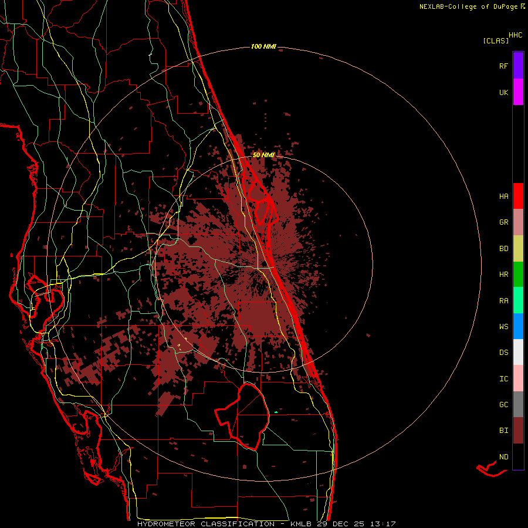Click the 29 DEC 25 date text
The height and width of the screenshot is (528, 528).
click(341, 524)
